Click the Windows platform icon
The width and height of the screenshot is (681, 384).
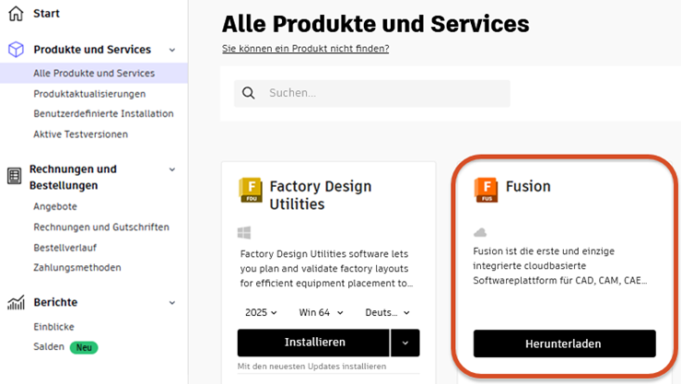(244, 233)
